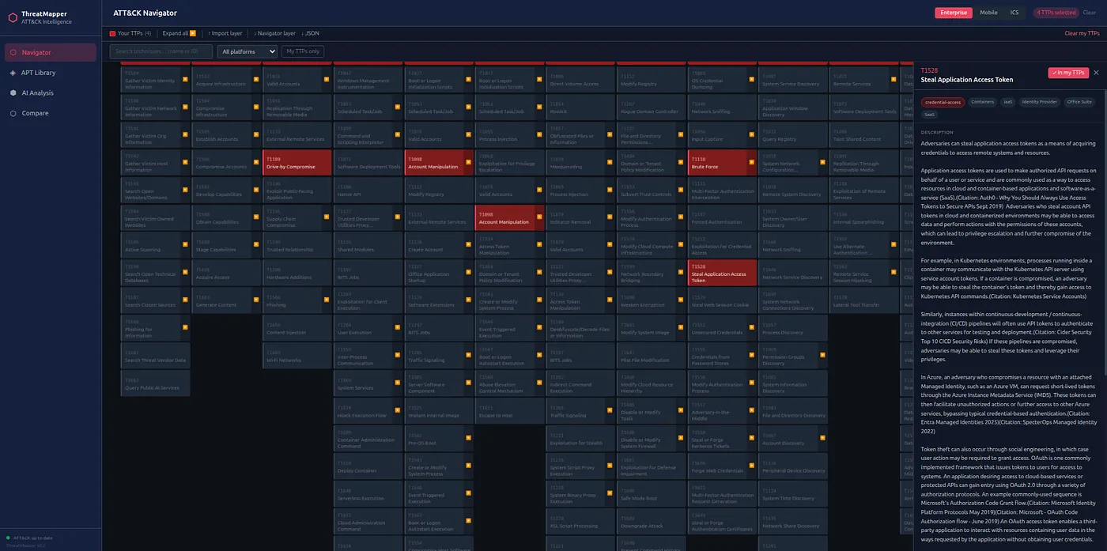
Task: Click orange sub-technique icon on Masquerading
Action: 608,163
